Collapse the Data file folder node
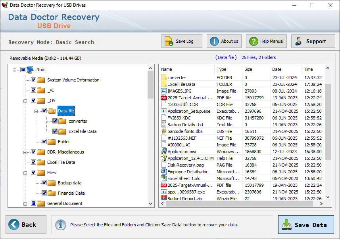The image size is (340, 239). (x=36, y=112)
